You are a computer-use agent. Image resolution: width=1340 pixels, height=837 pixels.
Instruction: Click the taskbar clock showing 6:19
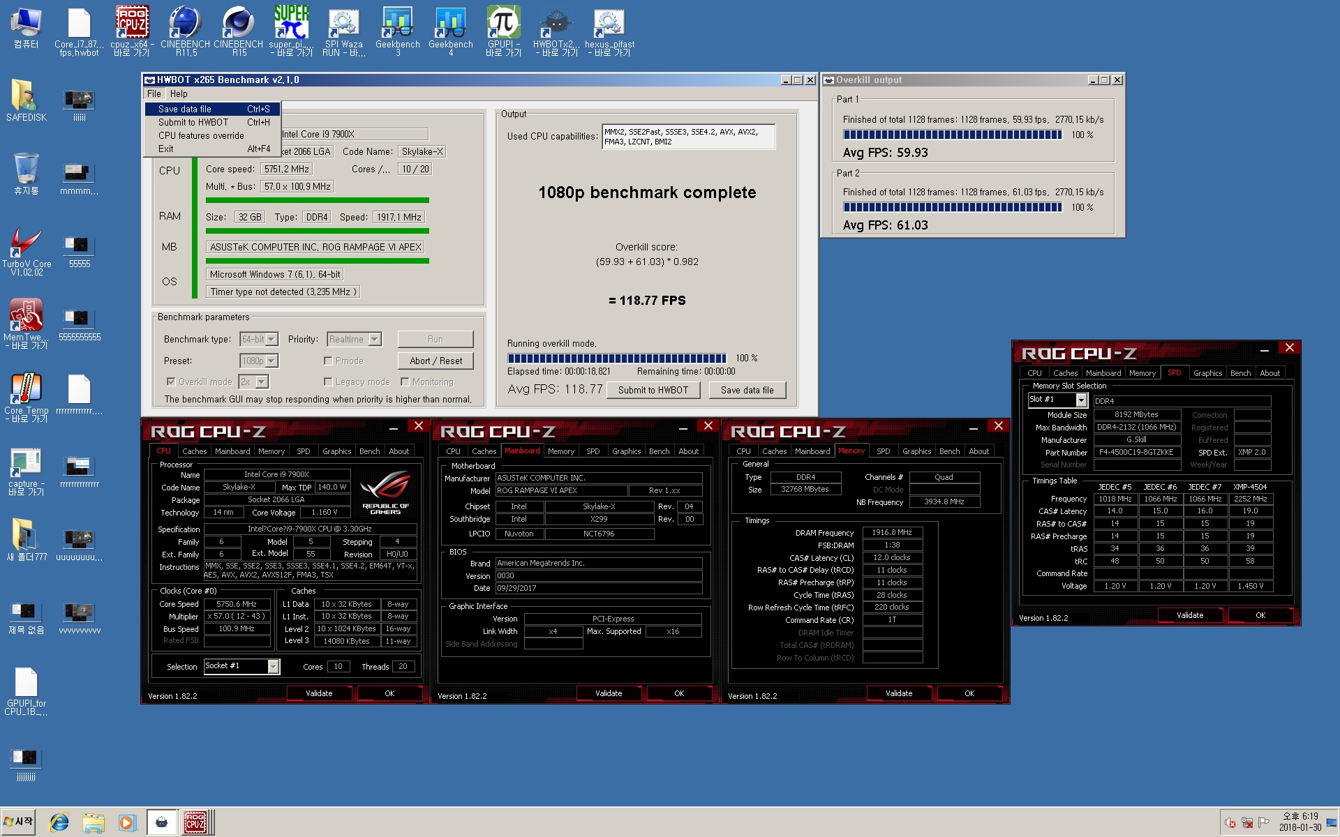(x=1300, y=822)
